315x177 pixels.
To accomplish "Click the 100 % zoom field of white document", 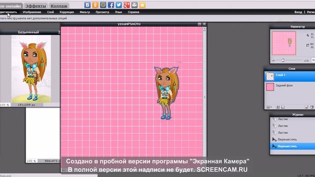I will click(31, 161).
